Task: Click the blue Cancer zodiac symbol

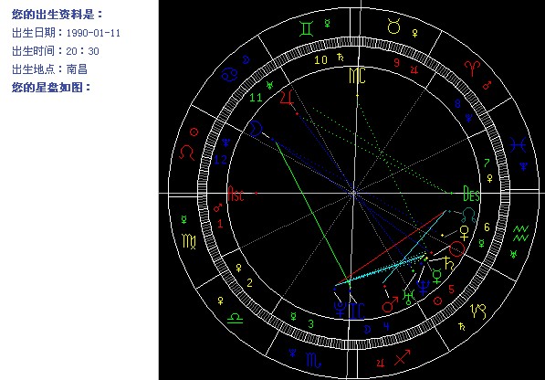Action: tap(229, 74)
